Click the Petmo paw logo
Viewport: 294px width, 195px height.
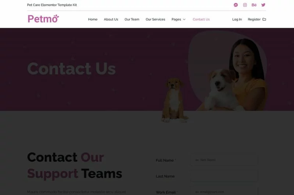[x=43, y=19]
